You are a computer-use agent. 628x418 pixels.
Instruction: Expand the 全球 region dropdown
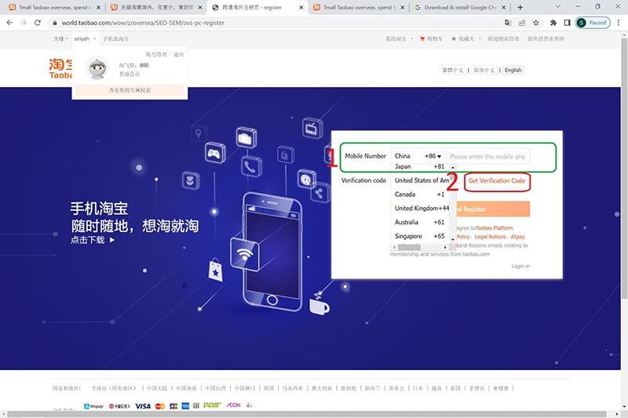[x=60, y=38]
